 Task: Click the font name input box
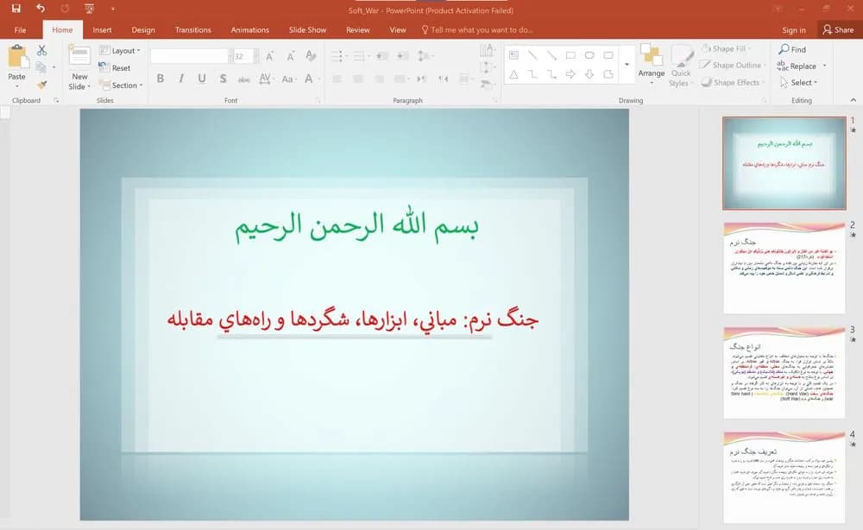pos(189,56)
